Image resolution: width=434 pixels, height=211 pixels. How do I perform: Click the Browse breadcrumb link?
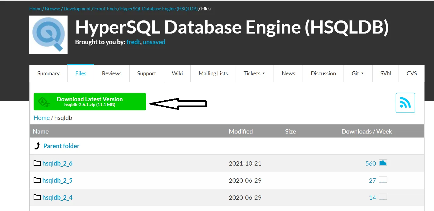(53, 9)
